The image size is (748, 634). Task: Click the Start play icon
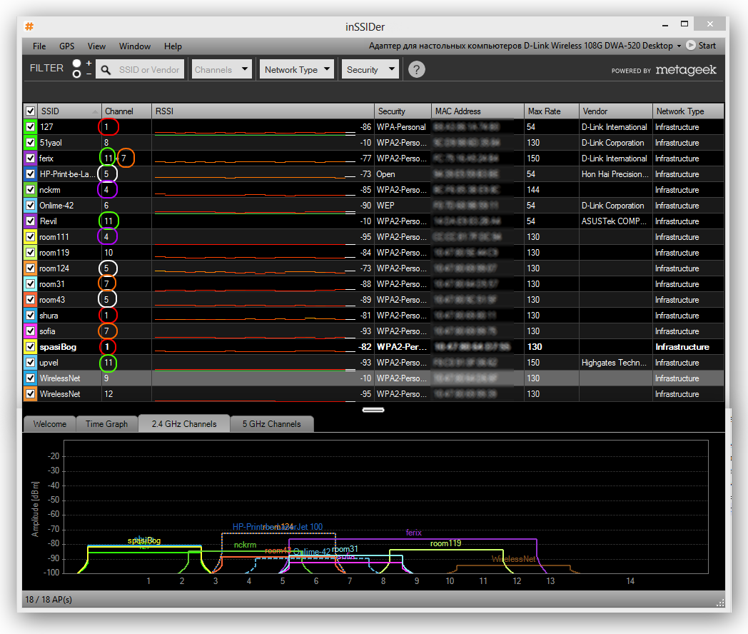[691, 45]
